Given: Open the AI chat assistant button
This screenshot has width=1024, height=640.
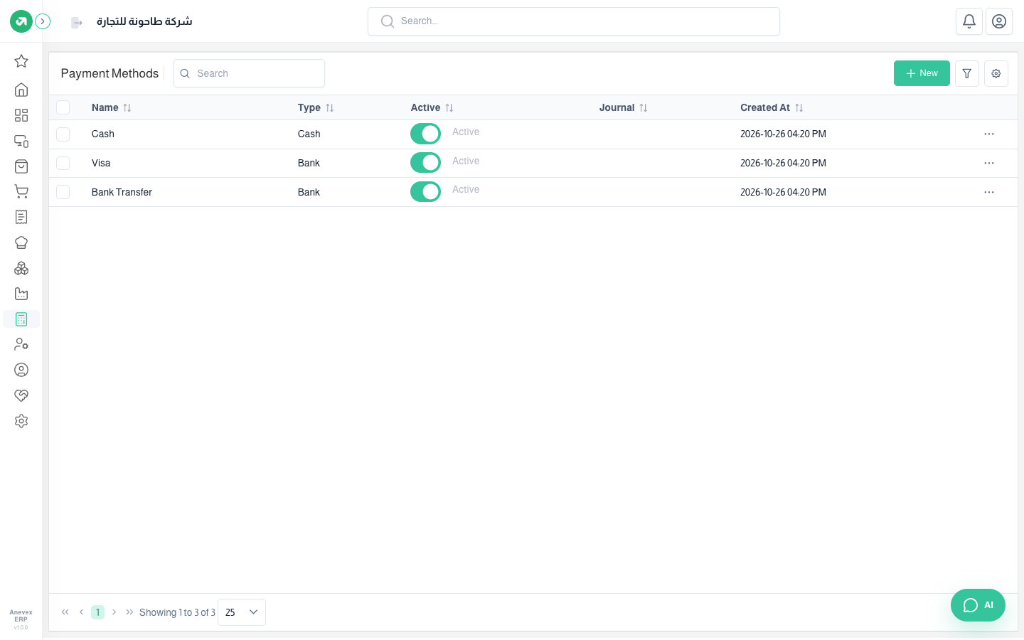Looking at the screenshot, I should 978,605.
